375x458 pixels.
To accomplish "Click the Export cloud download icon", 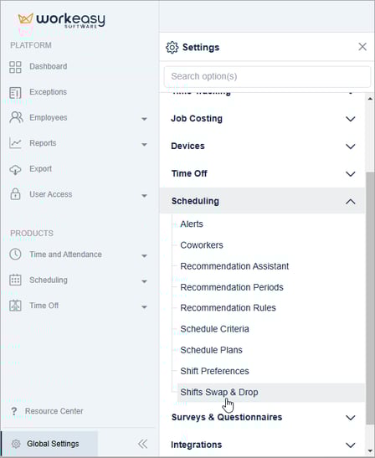I will pos(15,169).
